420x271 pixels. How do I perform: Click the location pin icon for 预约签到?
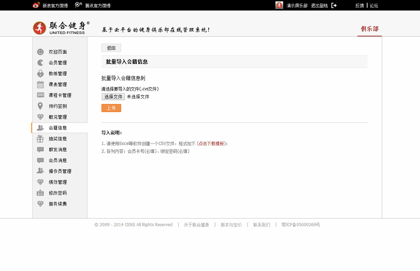point(41,106)
